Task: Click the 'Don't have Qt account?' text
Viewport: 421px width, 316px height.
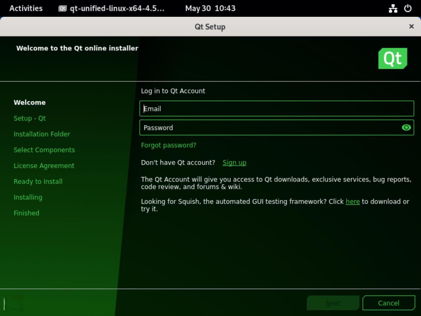Action: [178, 163]
